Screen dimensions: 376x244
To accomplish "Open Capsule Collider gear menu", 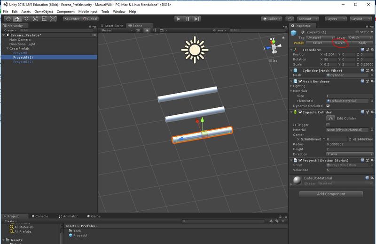I will (372, 112).
